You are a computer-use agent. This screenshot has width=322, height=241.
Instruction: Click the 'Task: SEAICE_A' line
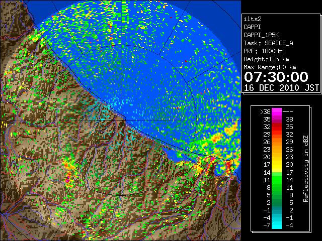pyautogui.click(x=268, y=43)
